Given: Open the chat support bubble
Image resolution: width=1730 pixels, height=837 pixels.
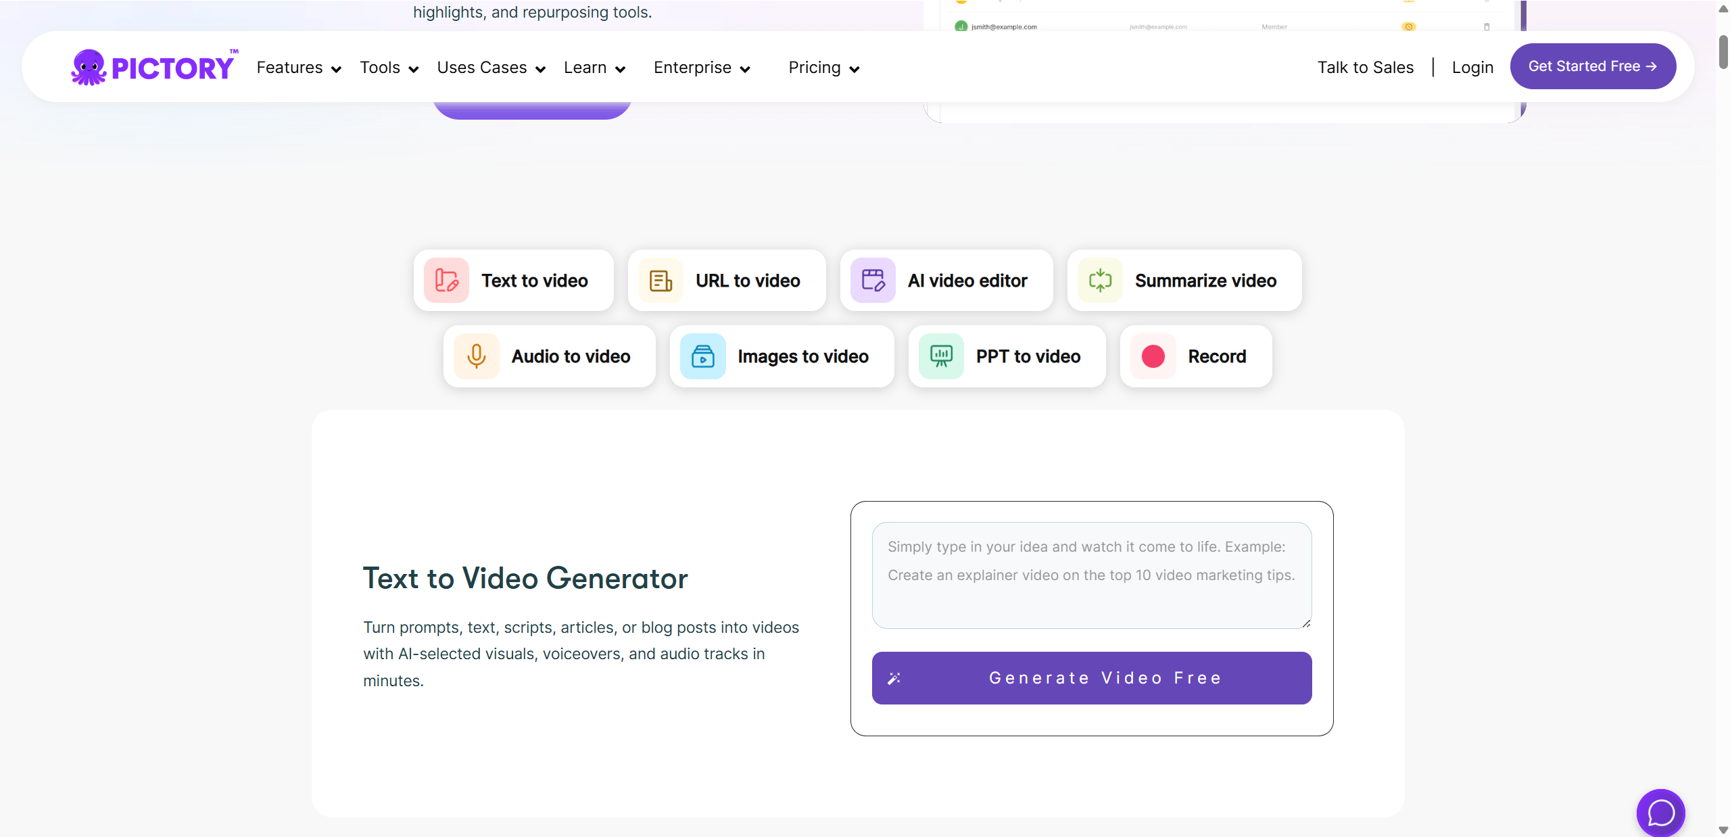Looking at the screenshot, I should (1660, 813).
